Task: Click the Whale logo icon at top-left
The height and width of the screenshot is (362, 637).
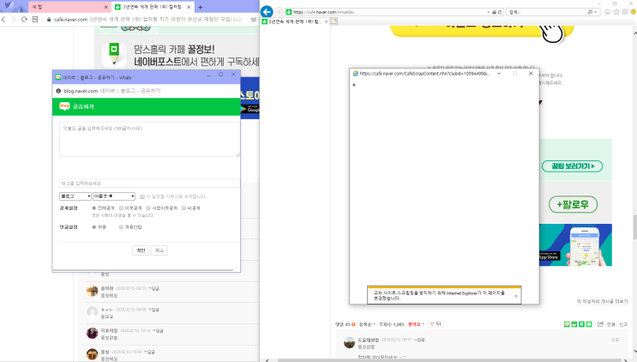Action: 8,5
